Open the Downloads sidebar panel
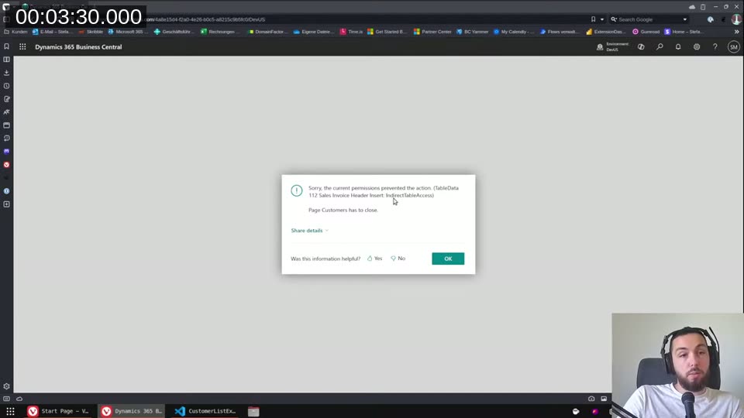Image resolution: width=744 pixels, height=418 pixels. [7, 73]
